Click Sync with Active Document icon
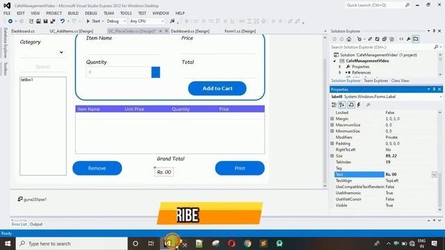Screen dimensions: 445x250 [x=370, y=39]
